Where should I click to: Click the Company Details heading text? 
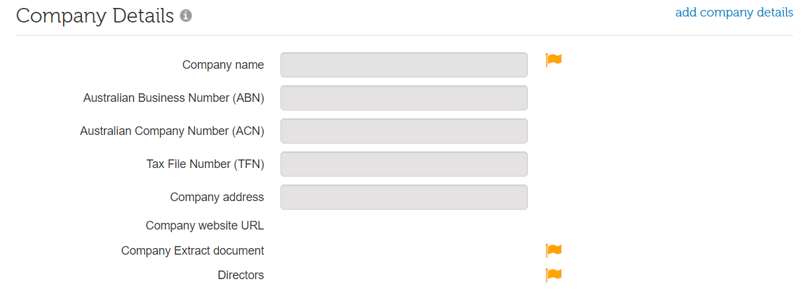pyautogui.click(x=95, y=16)
